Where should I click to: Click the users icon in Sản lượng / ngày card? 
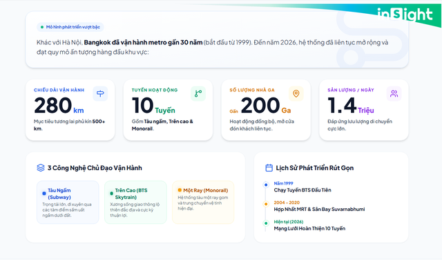tap(394, 93)
